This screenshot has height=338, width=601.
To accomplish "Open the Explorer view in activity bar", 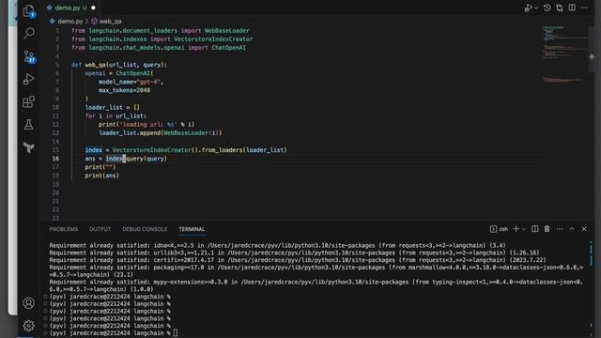I will [x=29, y=10].
